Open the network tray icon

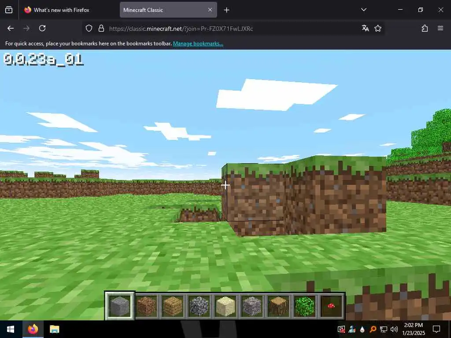click(384, 329)
